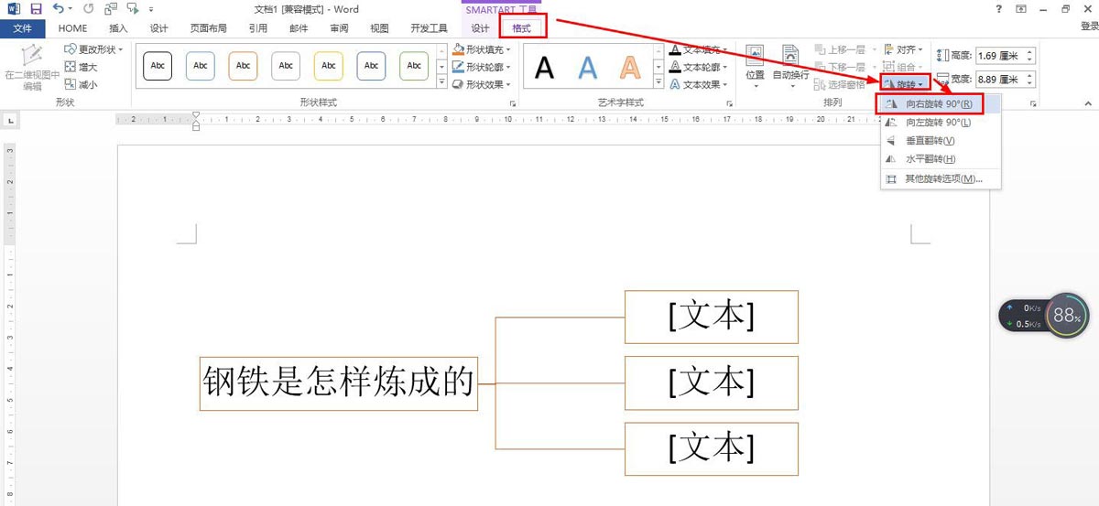
Task: Switch to the 页面布局 page layout tab
Action: pyautogui.click(x=208, y=28)
